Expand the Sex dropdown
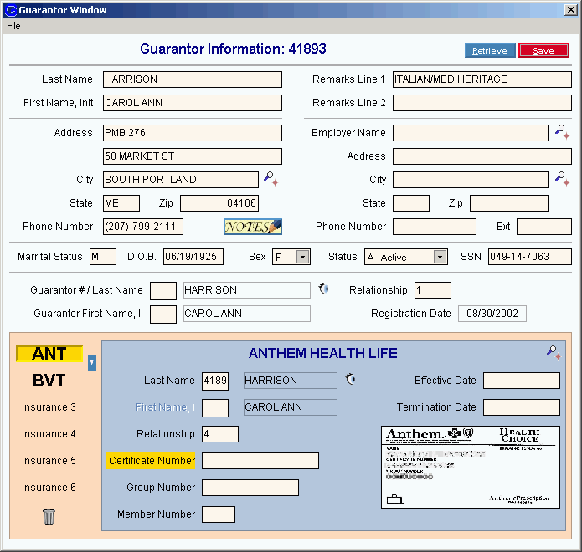 302,258
